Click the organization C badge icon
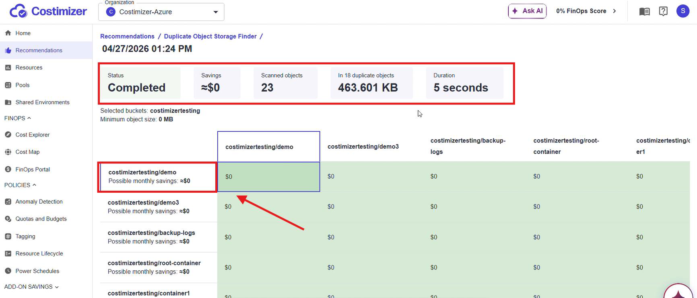The width and height of the screenshot is (697, 298). 111,12
